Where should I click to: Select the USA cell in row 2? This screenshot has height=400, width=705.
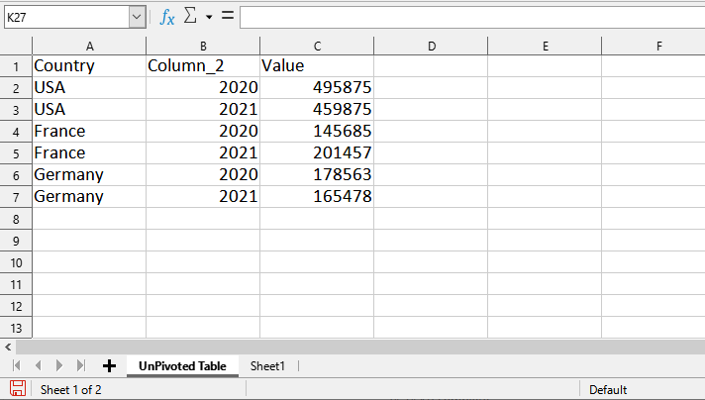pos(89,88)
